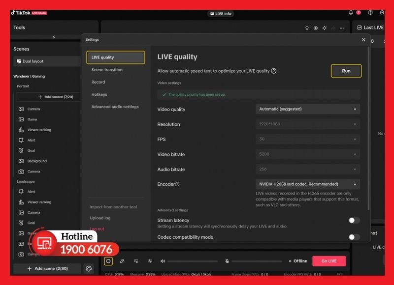
Task: Click the speed test help icon
Action: pyautogui.click(x=274, y=71)
